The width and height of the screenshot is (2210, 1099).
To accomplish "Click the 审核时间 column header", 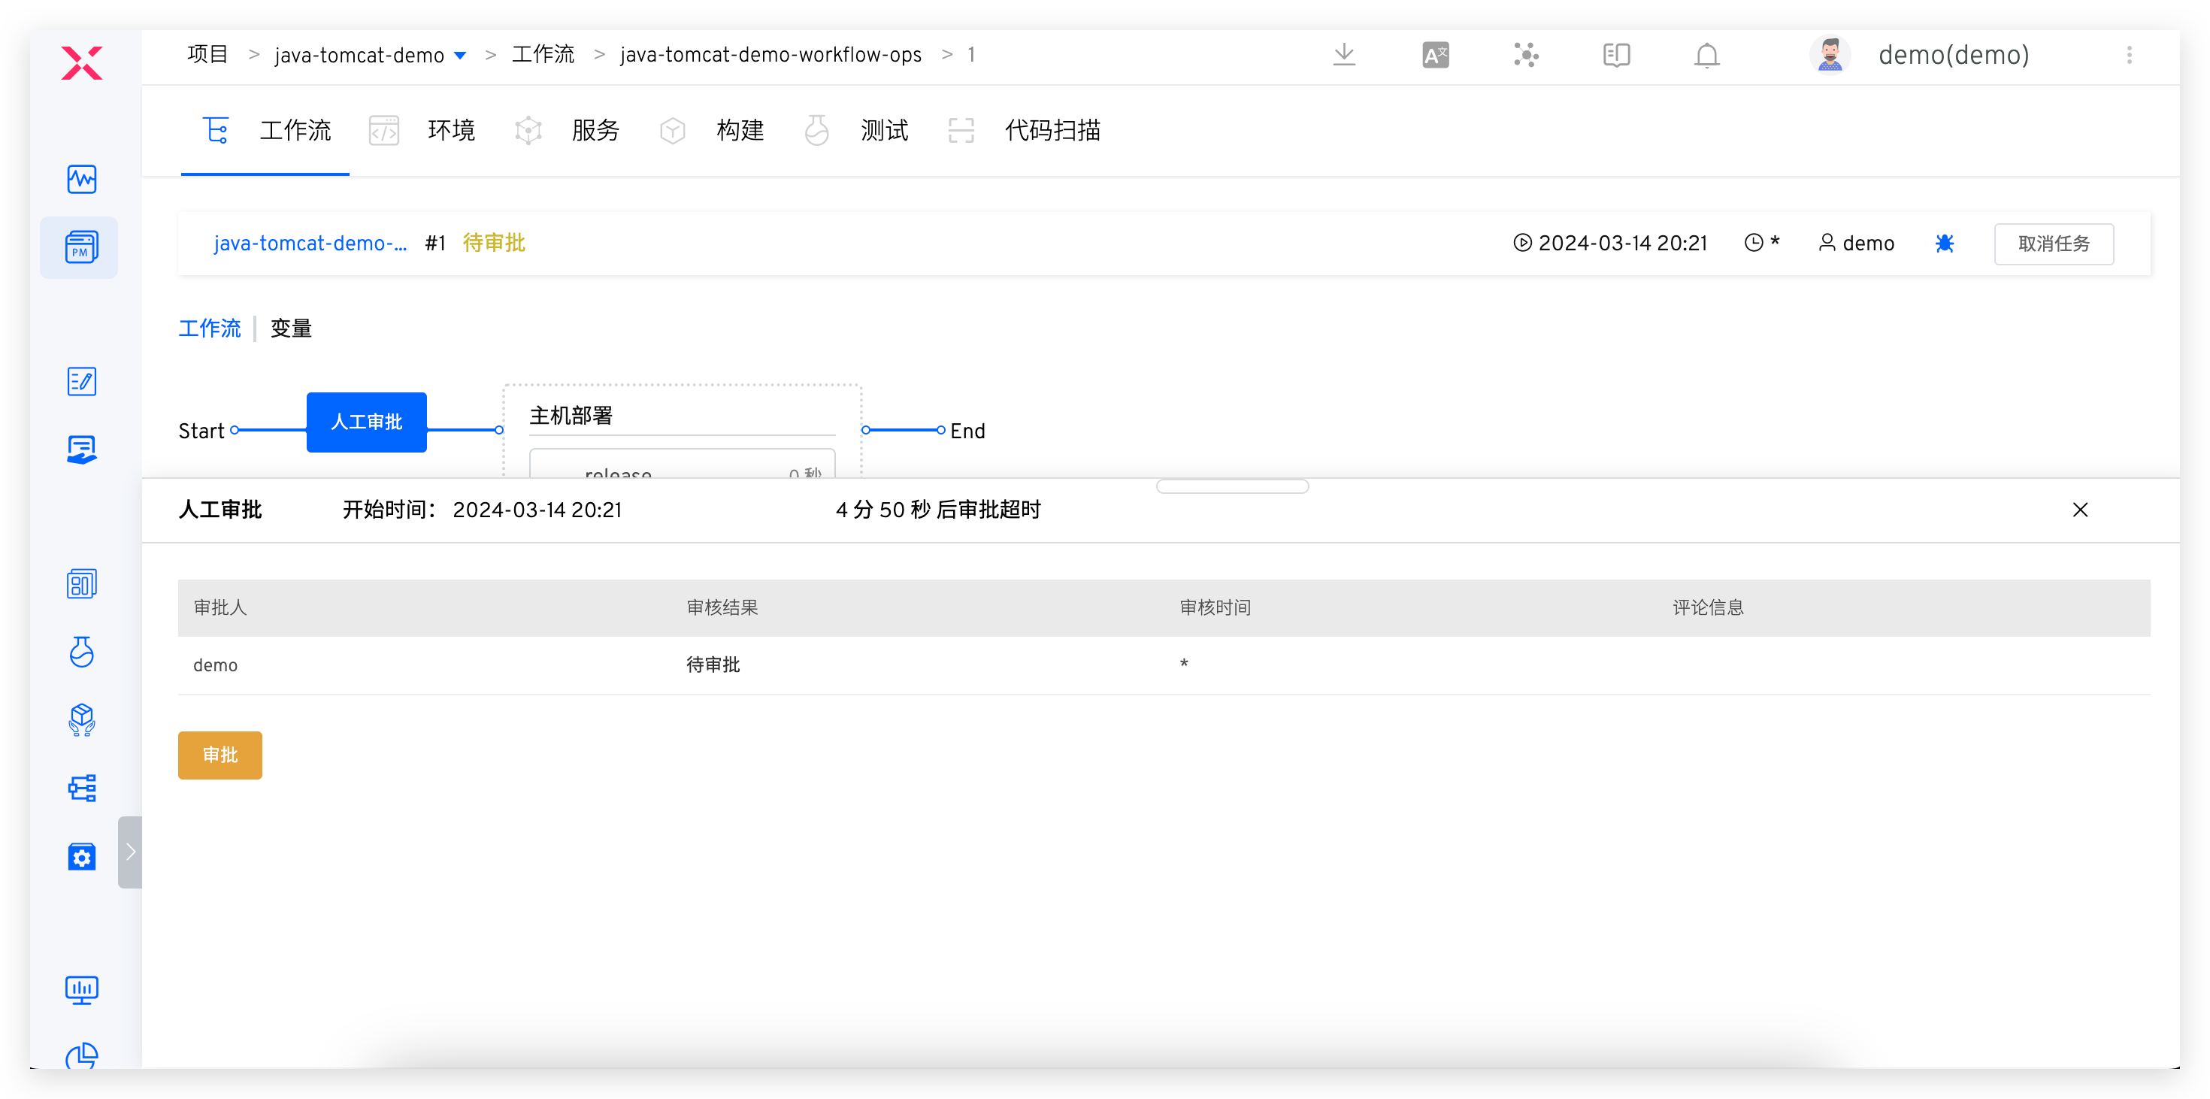I will [1215, 608].
